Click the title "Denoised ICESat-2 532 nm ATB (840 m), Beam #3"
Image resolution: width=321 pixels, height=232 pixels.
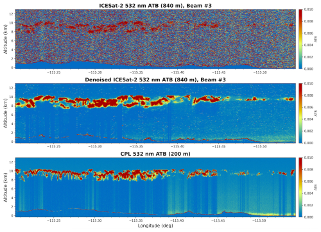tap(155, 79)
